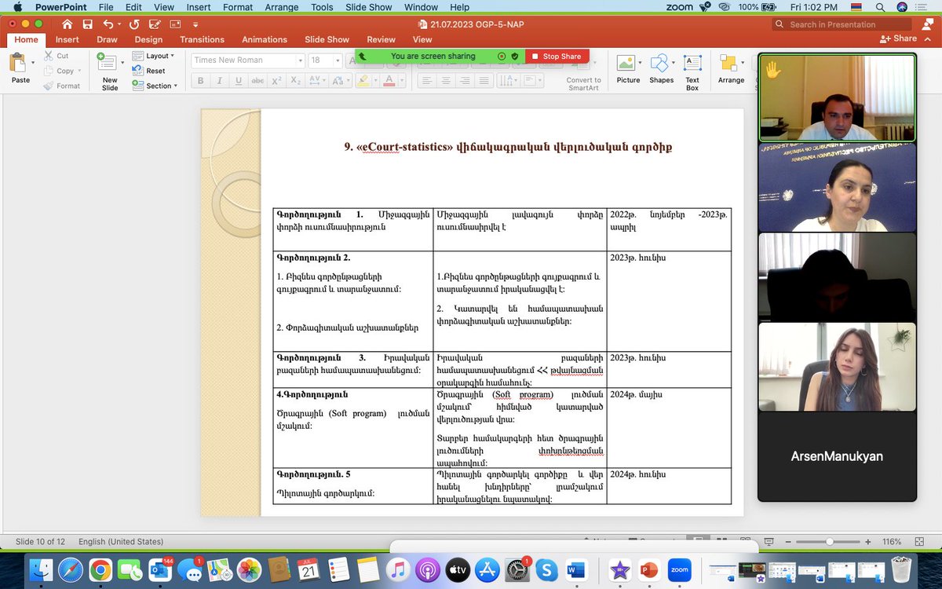Open the Paste options arrow
Screen dimensions: 942x589
coord(33,61)
